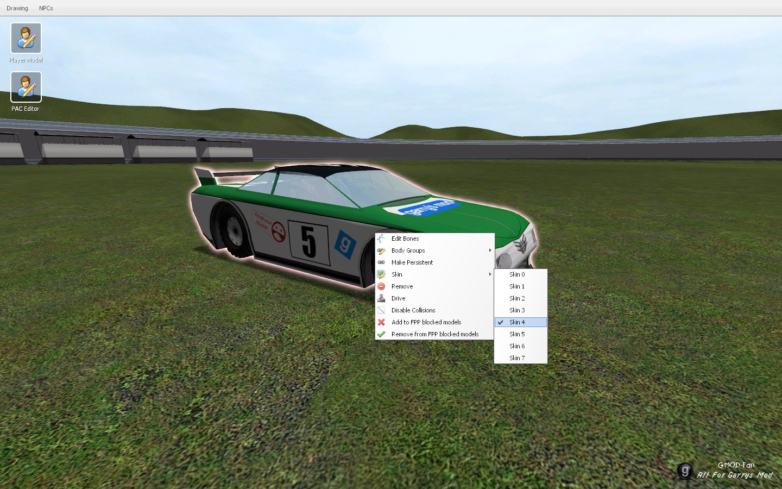Image resolution: width=782 pixels, height=489 pixels.
Task: Select Skin 1
Action: tap(521, 286)
